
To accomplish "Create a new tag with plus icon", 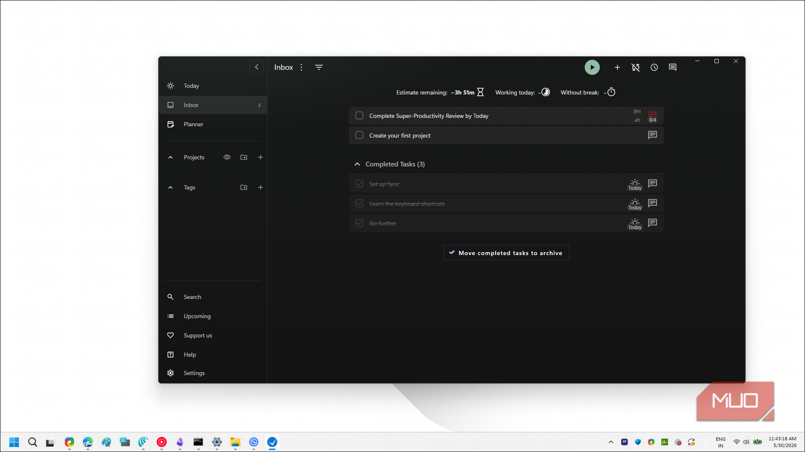I will tap(261, 188).
